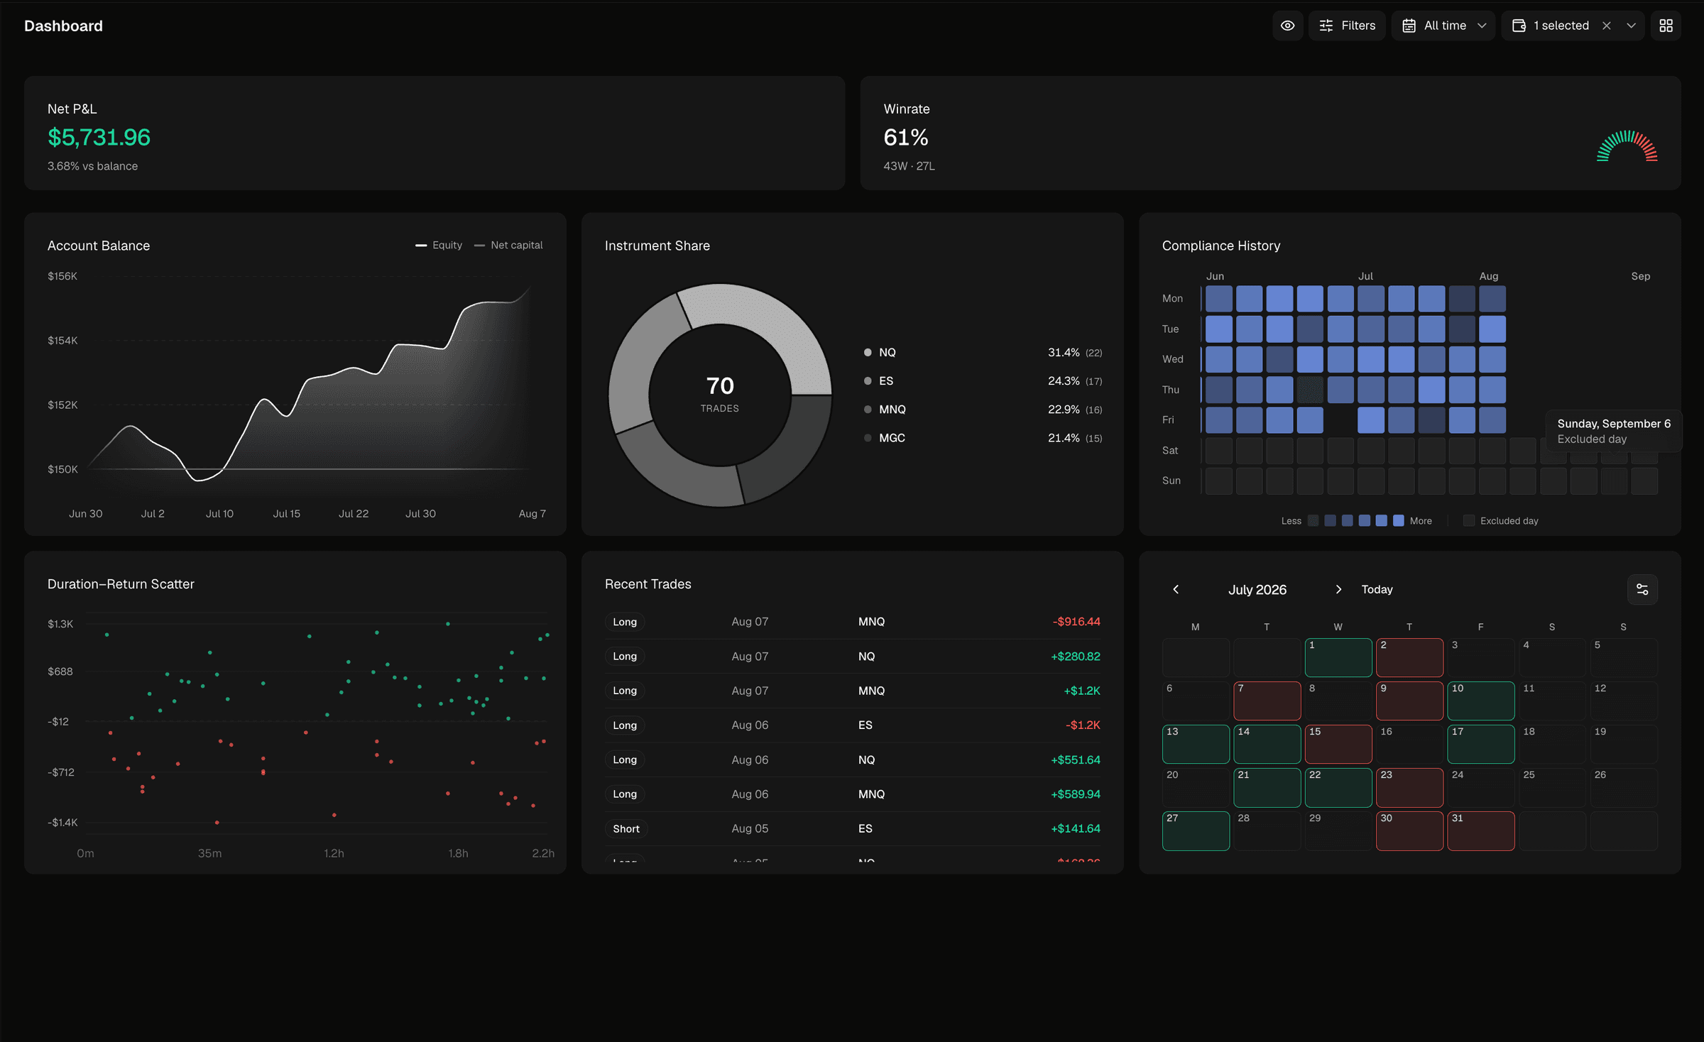
Task: Select MGC in Instrument Share legend
Action: pos(983,438)
